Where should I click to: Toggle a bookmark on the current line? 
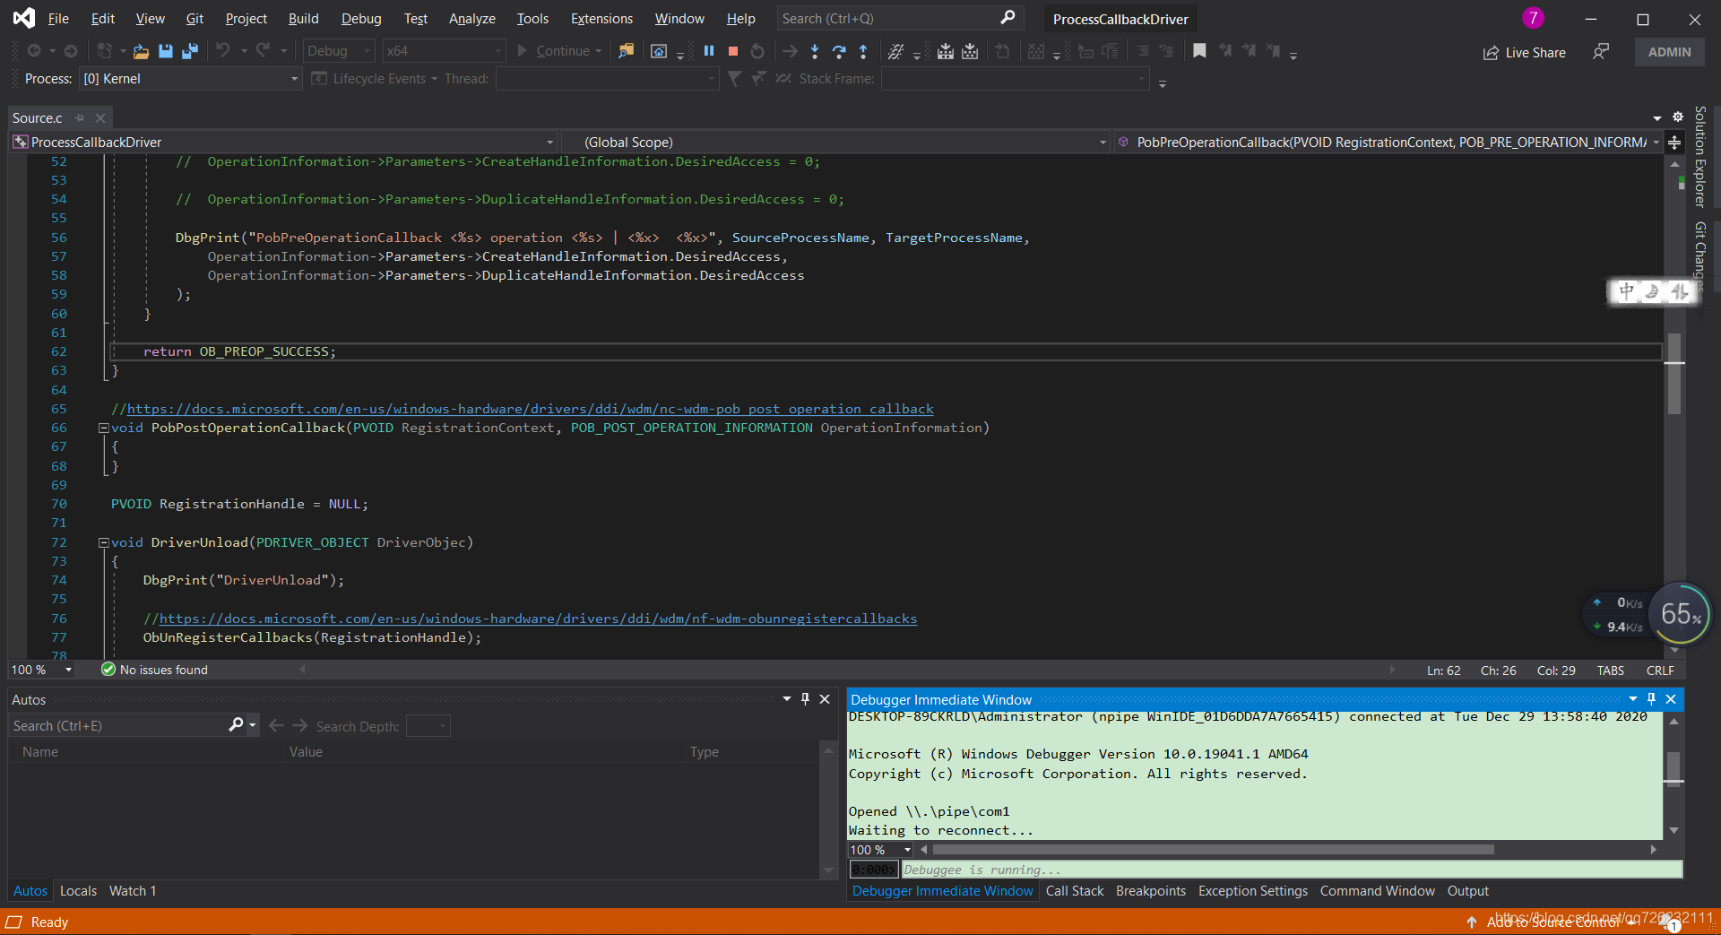point(1199,51)
